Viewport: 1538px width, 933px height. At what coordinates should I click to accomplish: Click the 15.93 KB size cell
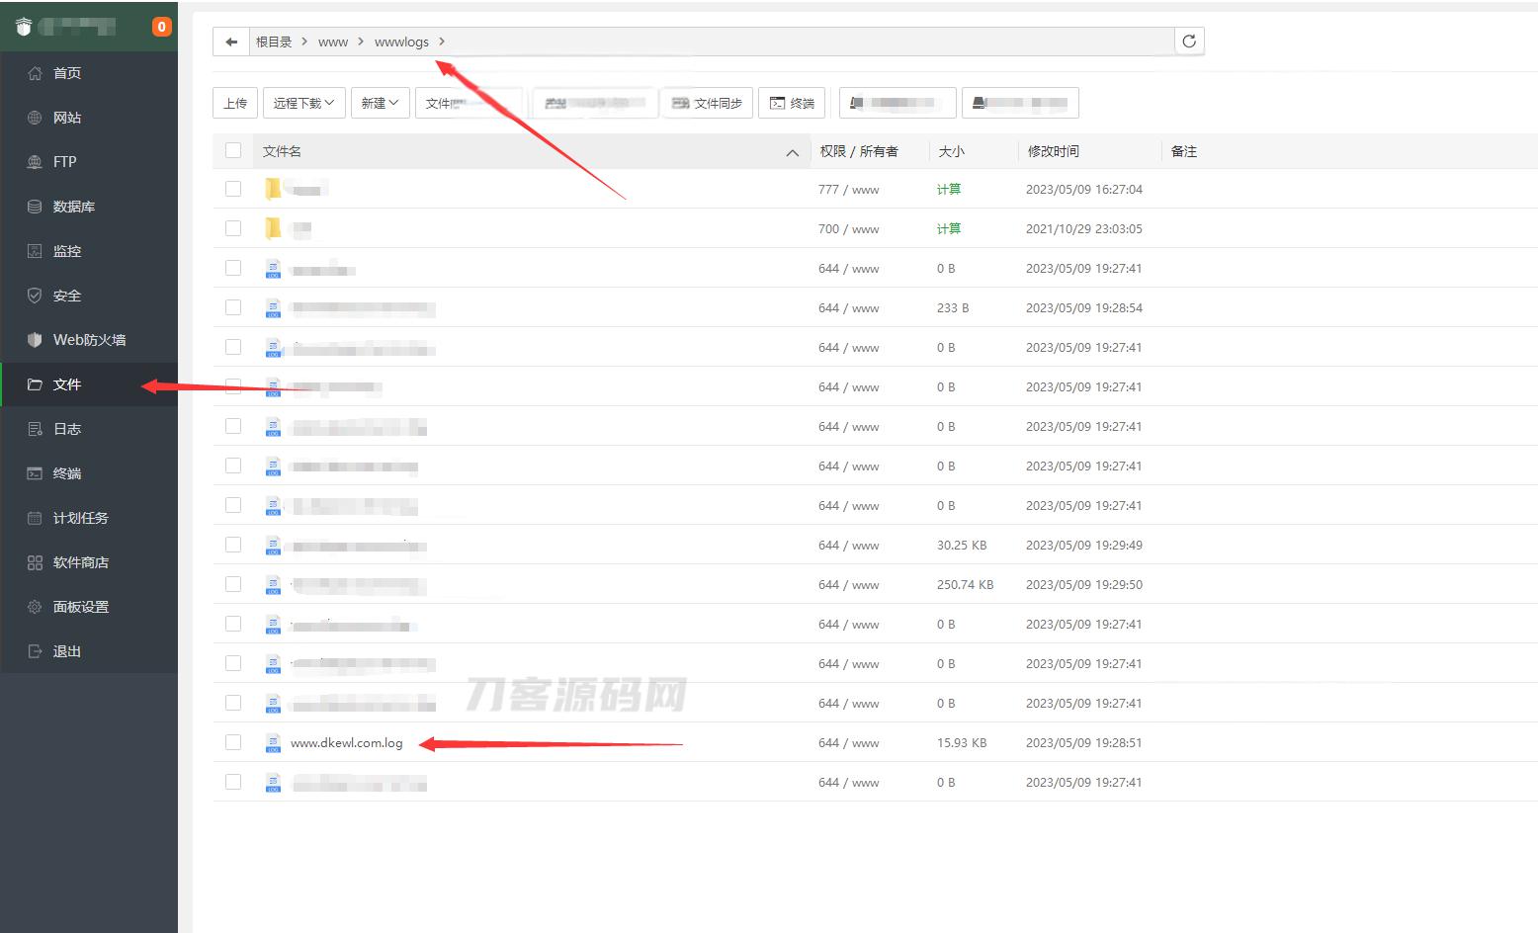962,742
